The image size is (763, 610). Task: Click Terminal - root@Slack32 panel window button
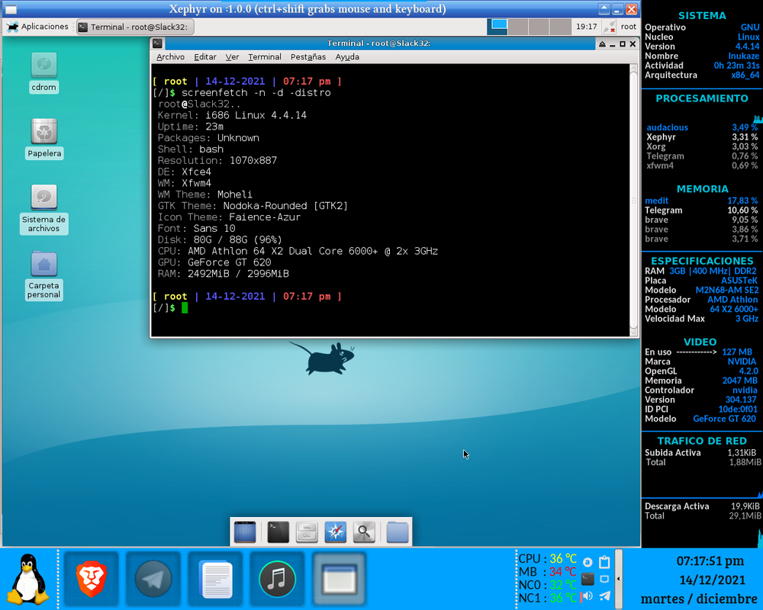coord(135,27)
